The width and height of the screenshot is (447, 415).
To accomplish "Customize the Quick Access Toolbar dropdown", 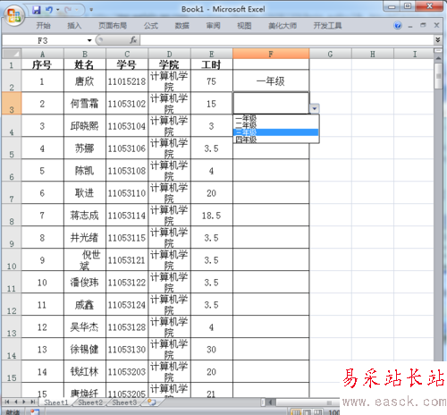I will coord(91,10).
